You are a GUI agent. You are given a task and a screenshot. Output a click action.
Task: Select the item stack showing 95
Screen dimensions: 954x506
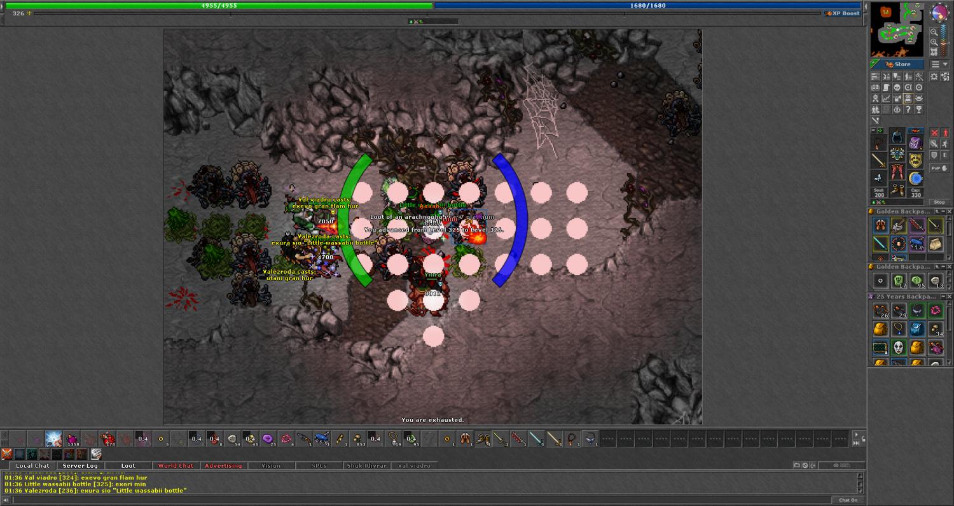point(917,281)
